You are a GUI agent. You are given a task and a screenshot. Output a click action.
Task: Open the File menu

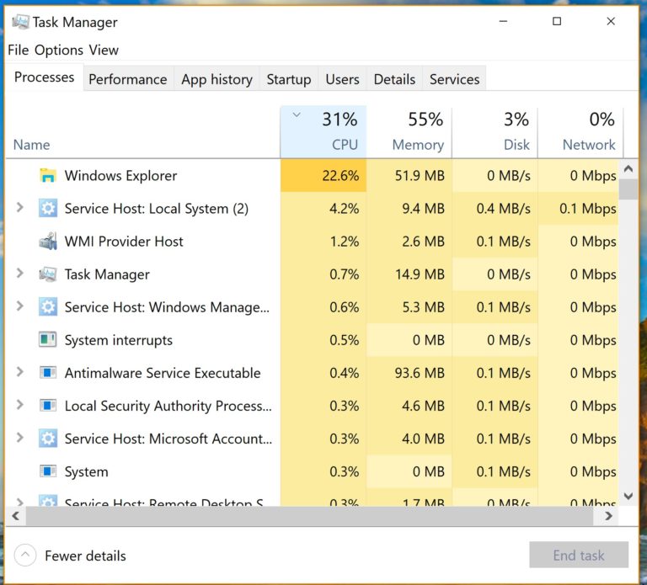19,50
